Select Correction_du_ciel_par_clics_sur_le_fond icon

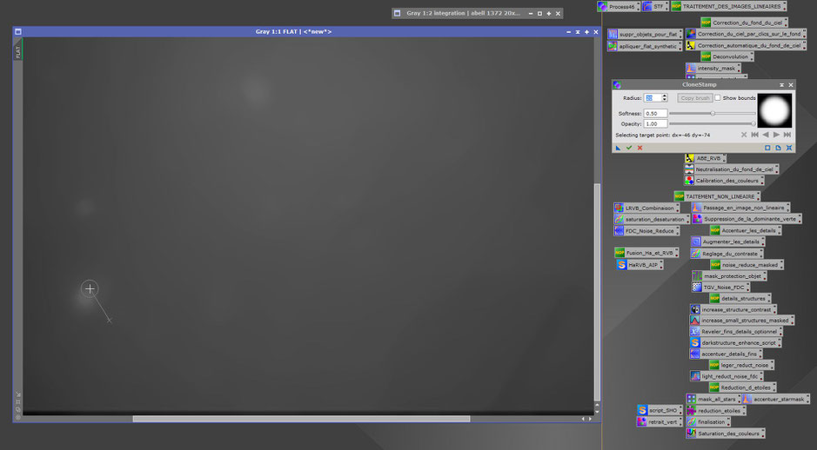[745, 34]
